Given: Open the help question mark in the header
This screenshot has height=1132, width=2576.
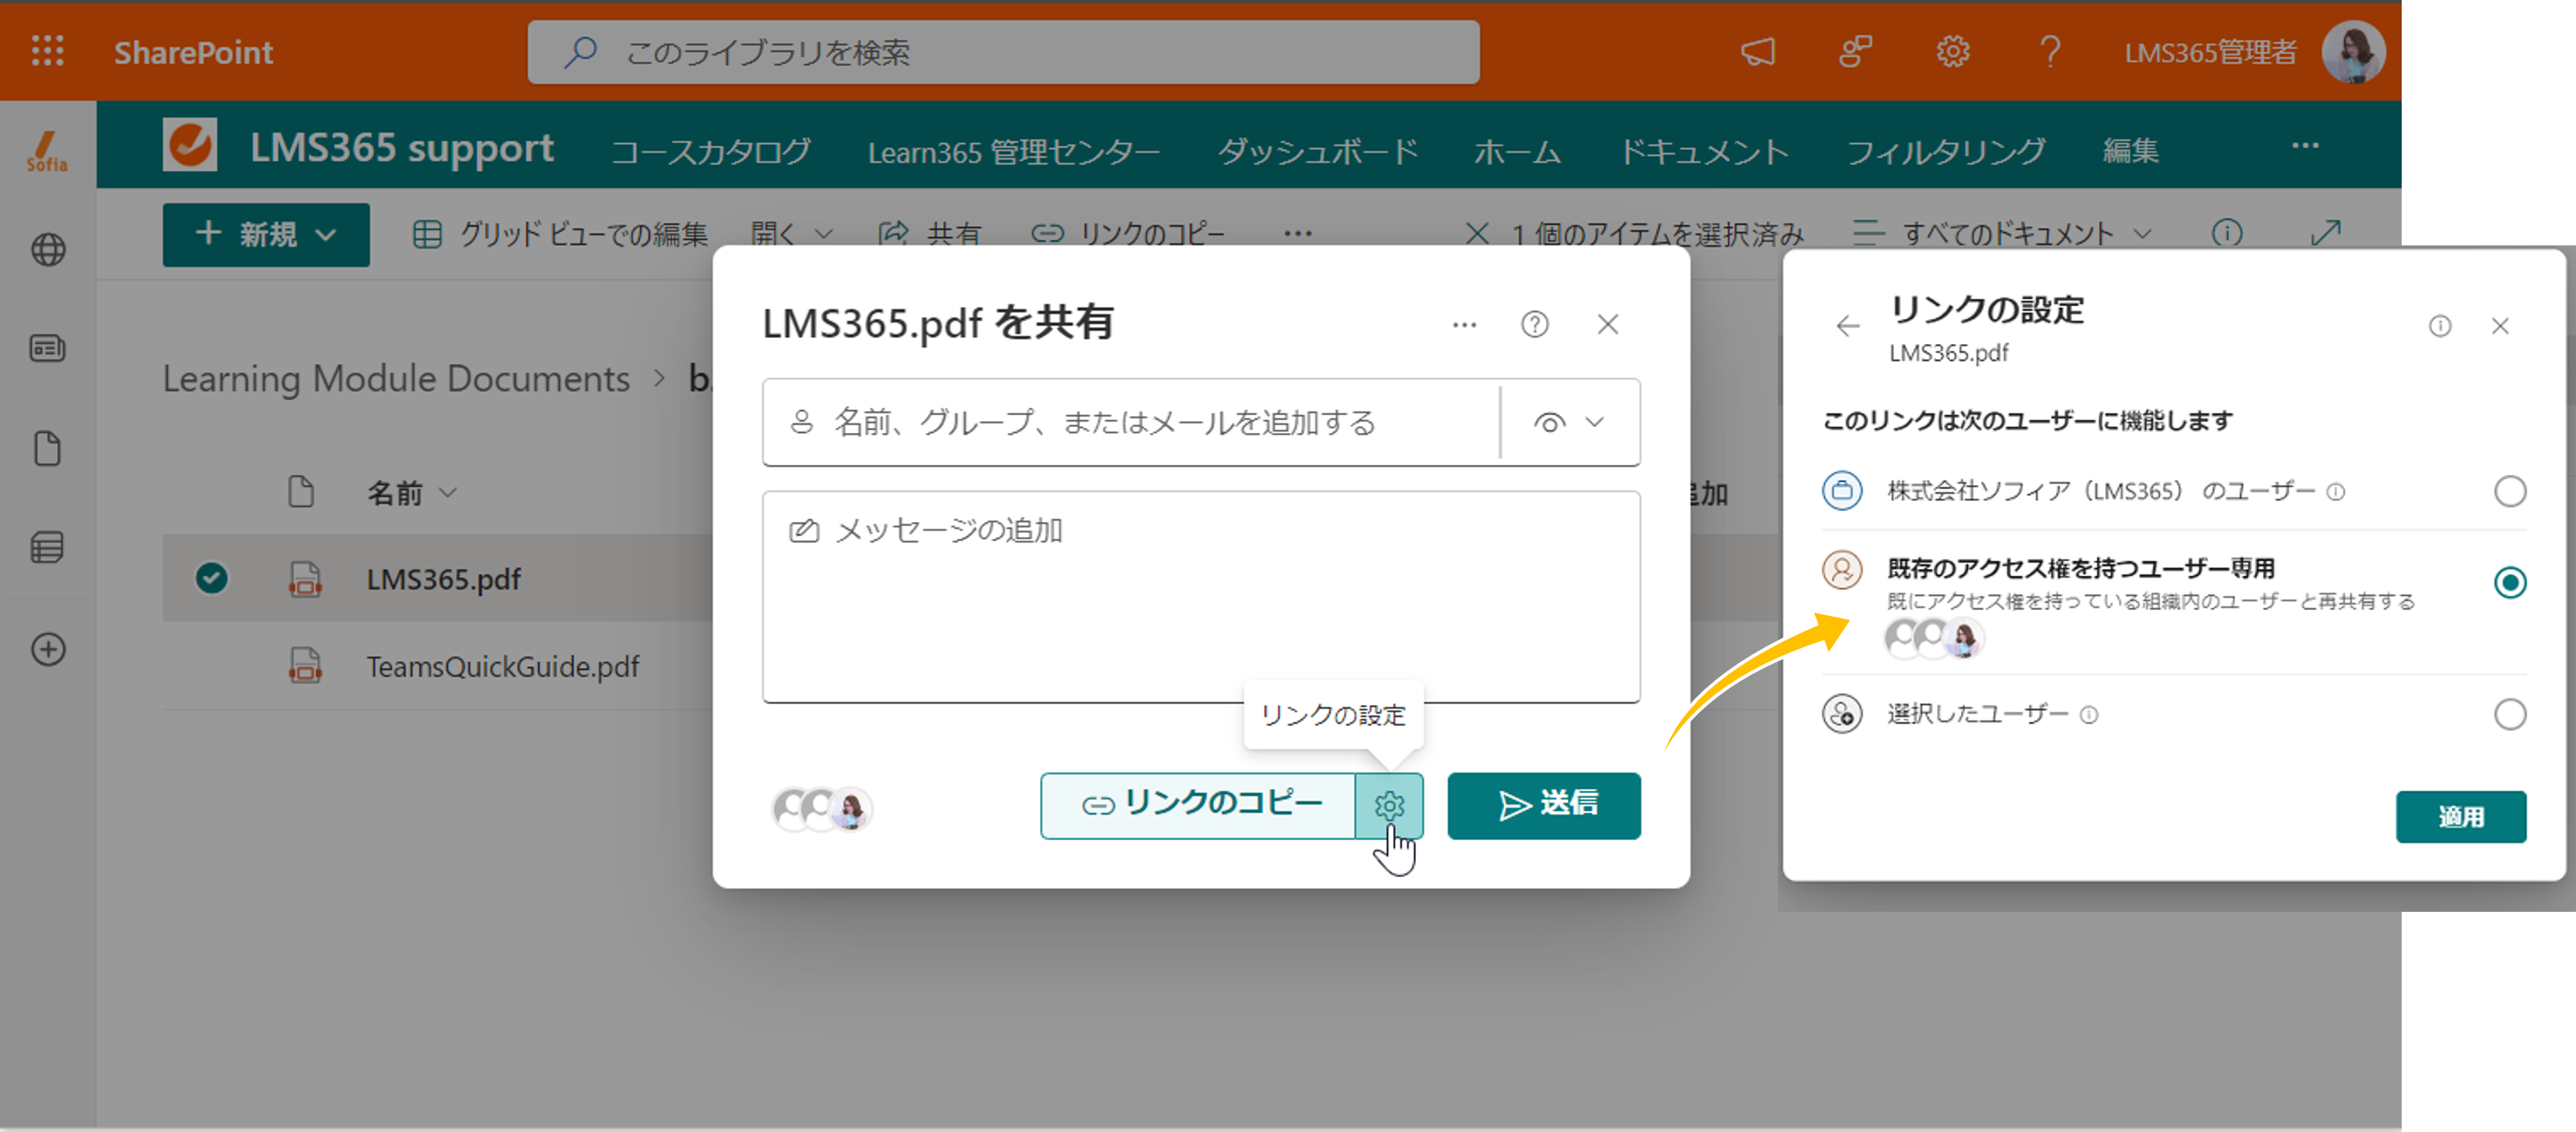Looking at the screenshot, I should (x=2050, y=51).
